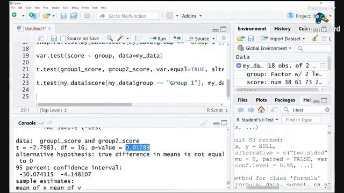Image resolution: width=344 pixels, height=193 pixels.
Task: Click the create new project icon
Action: pyautogui.click(x=33, y=16)
